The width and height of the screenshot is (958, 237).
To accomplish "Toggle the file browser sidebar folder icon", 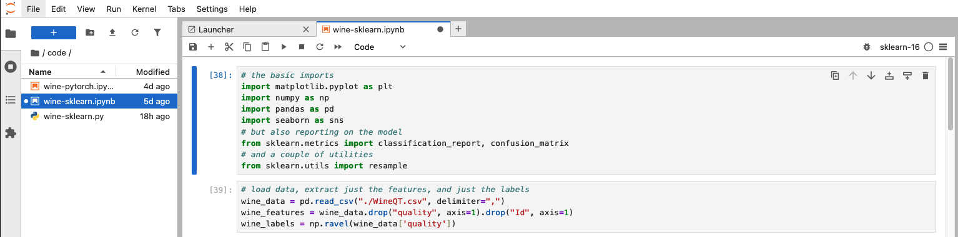I will [x=10, y=34].
